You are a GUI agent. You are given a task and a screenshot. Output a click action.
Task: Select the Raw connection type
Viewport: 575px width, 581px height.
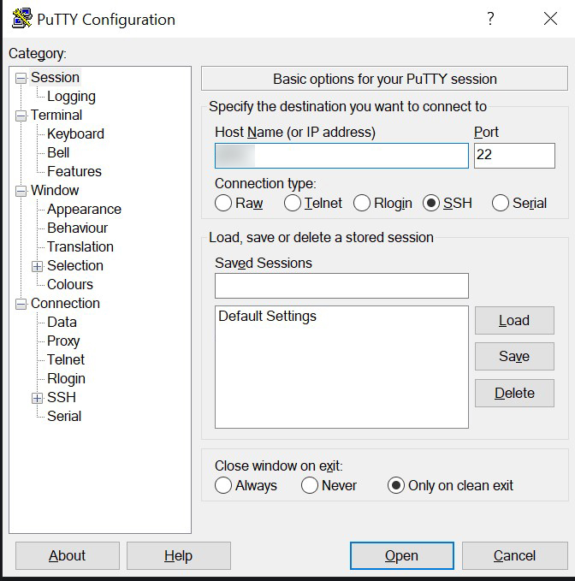(x=223, y=203)
